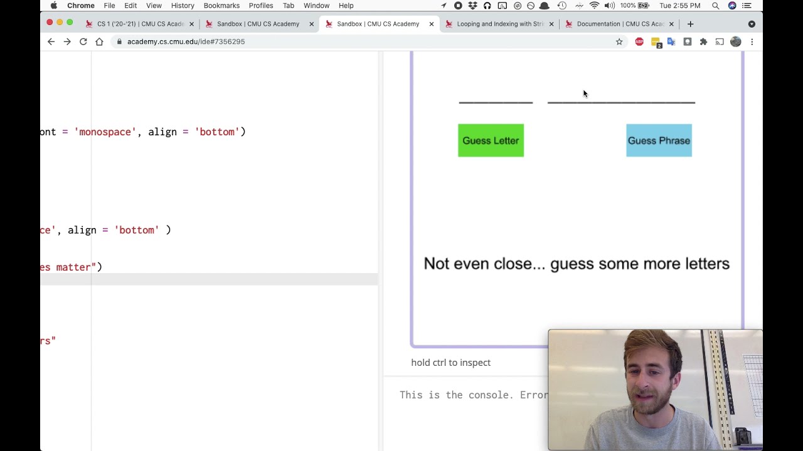Open the View menu
Viewport: 803px width, 451px height.
(x=154, y=6)
